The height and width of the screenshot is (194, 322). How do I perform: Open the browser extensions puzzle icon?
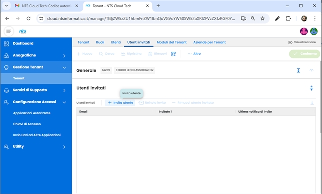pos(288,18)
